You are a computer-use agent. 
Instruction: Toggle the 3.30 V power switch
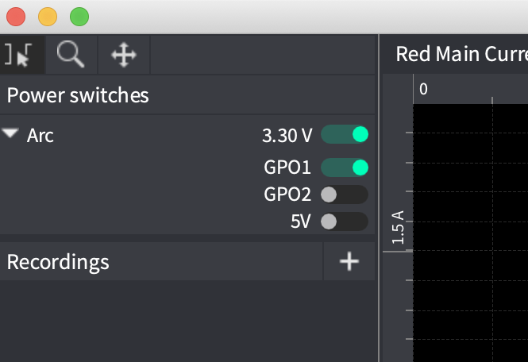pos(345,135)
